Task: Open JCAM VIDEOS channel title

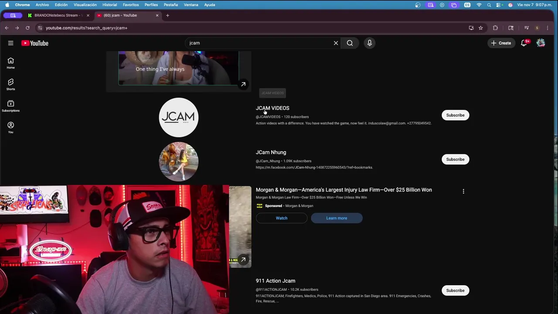Action: (x=272, y=108)
